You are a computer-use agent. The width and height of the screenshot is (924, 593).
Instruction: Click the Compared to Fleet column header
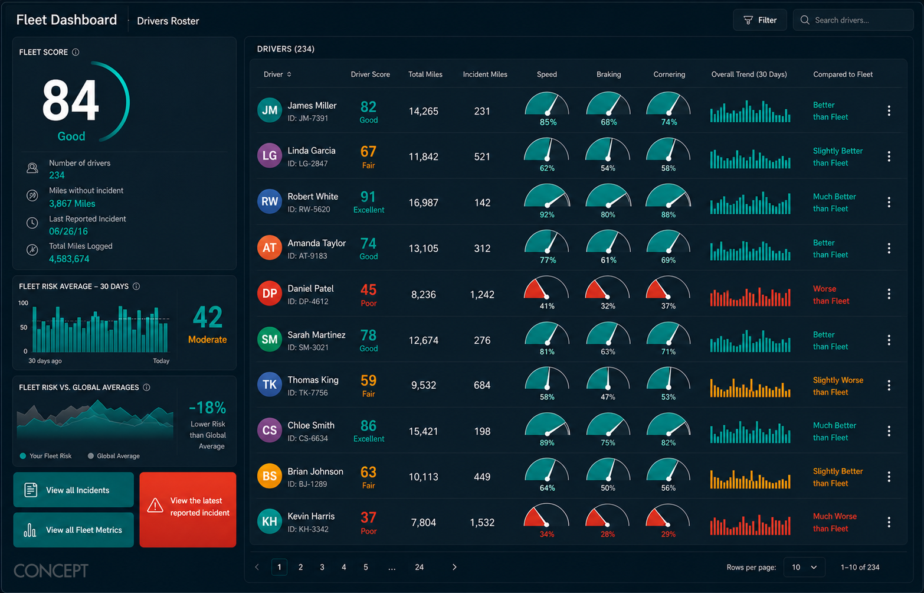(843, 74)
